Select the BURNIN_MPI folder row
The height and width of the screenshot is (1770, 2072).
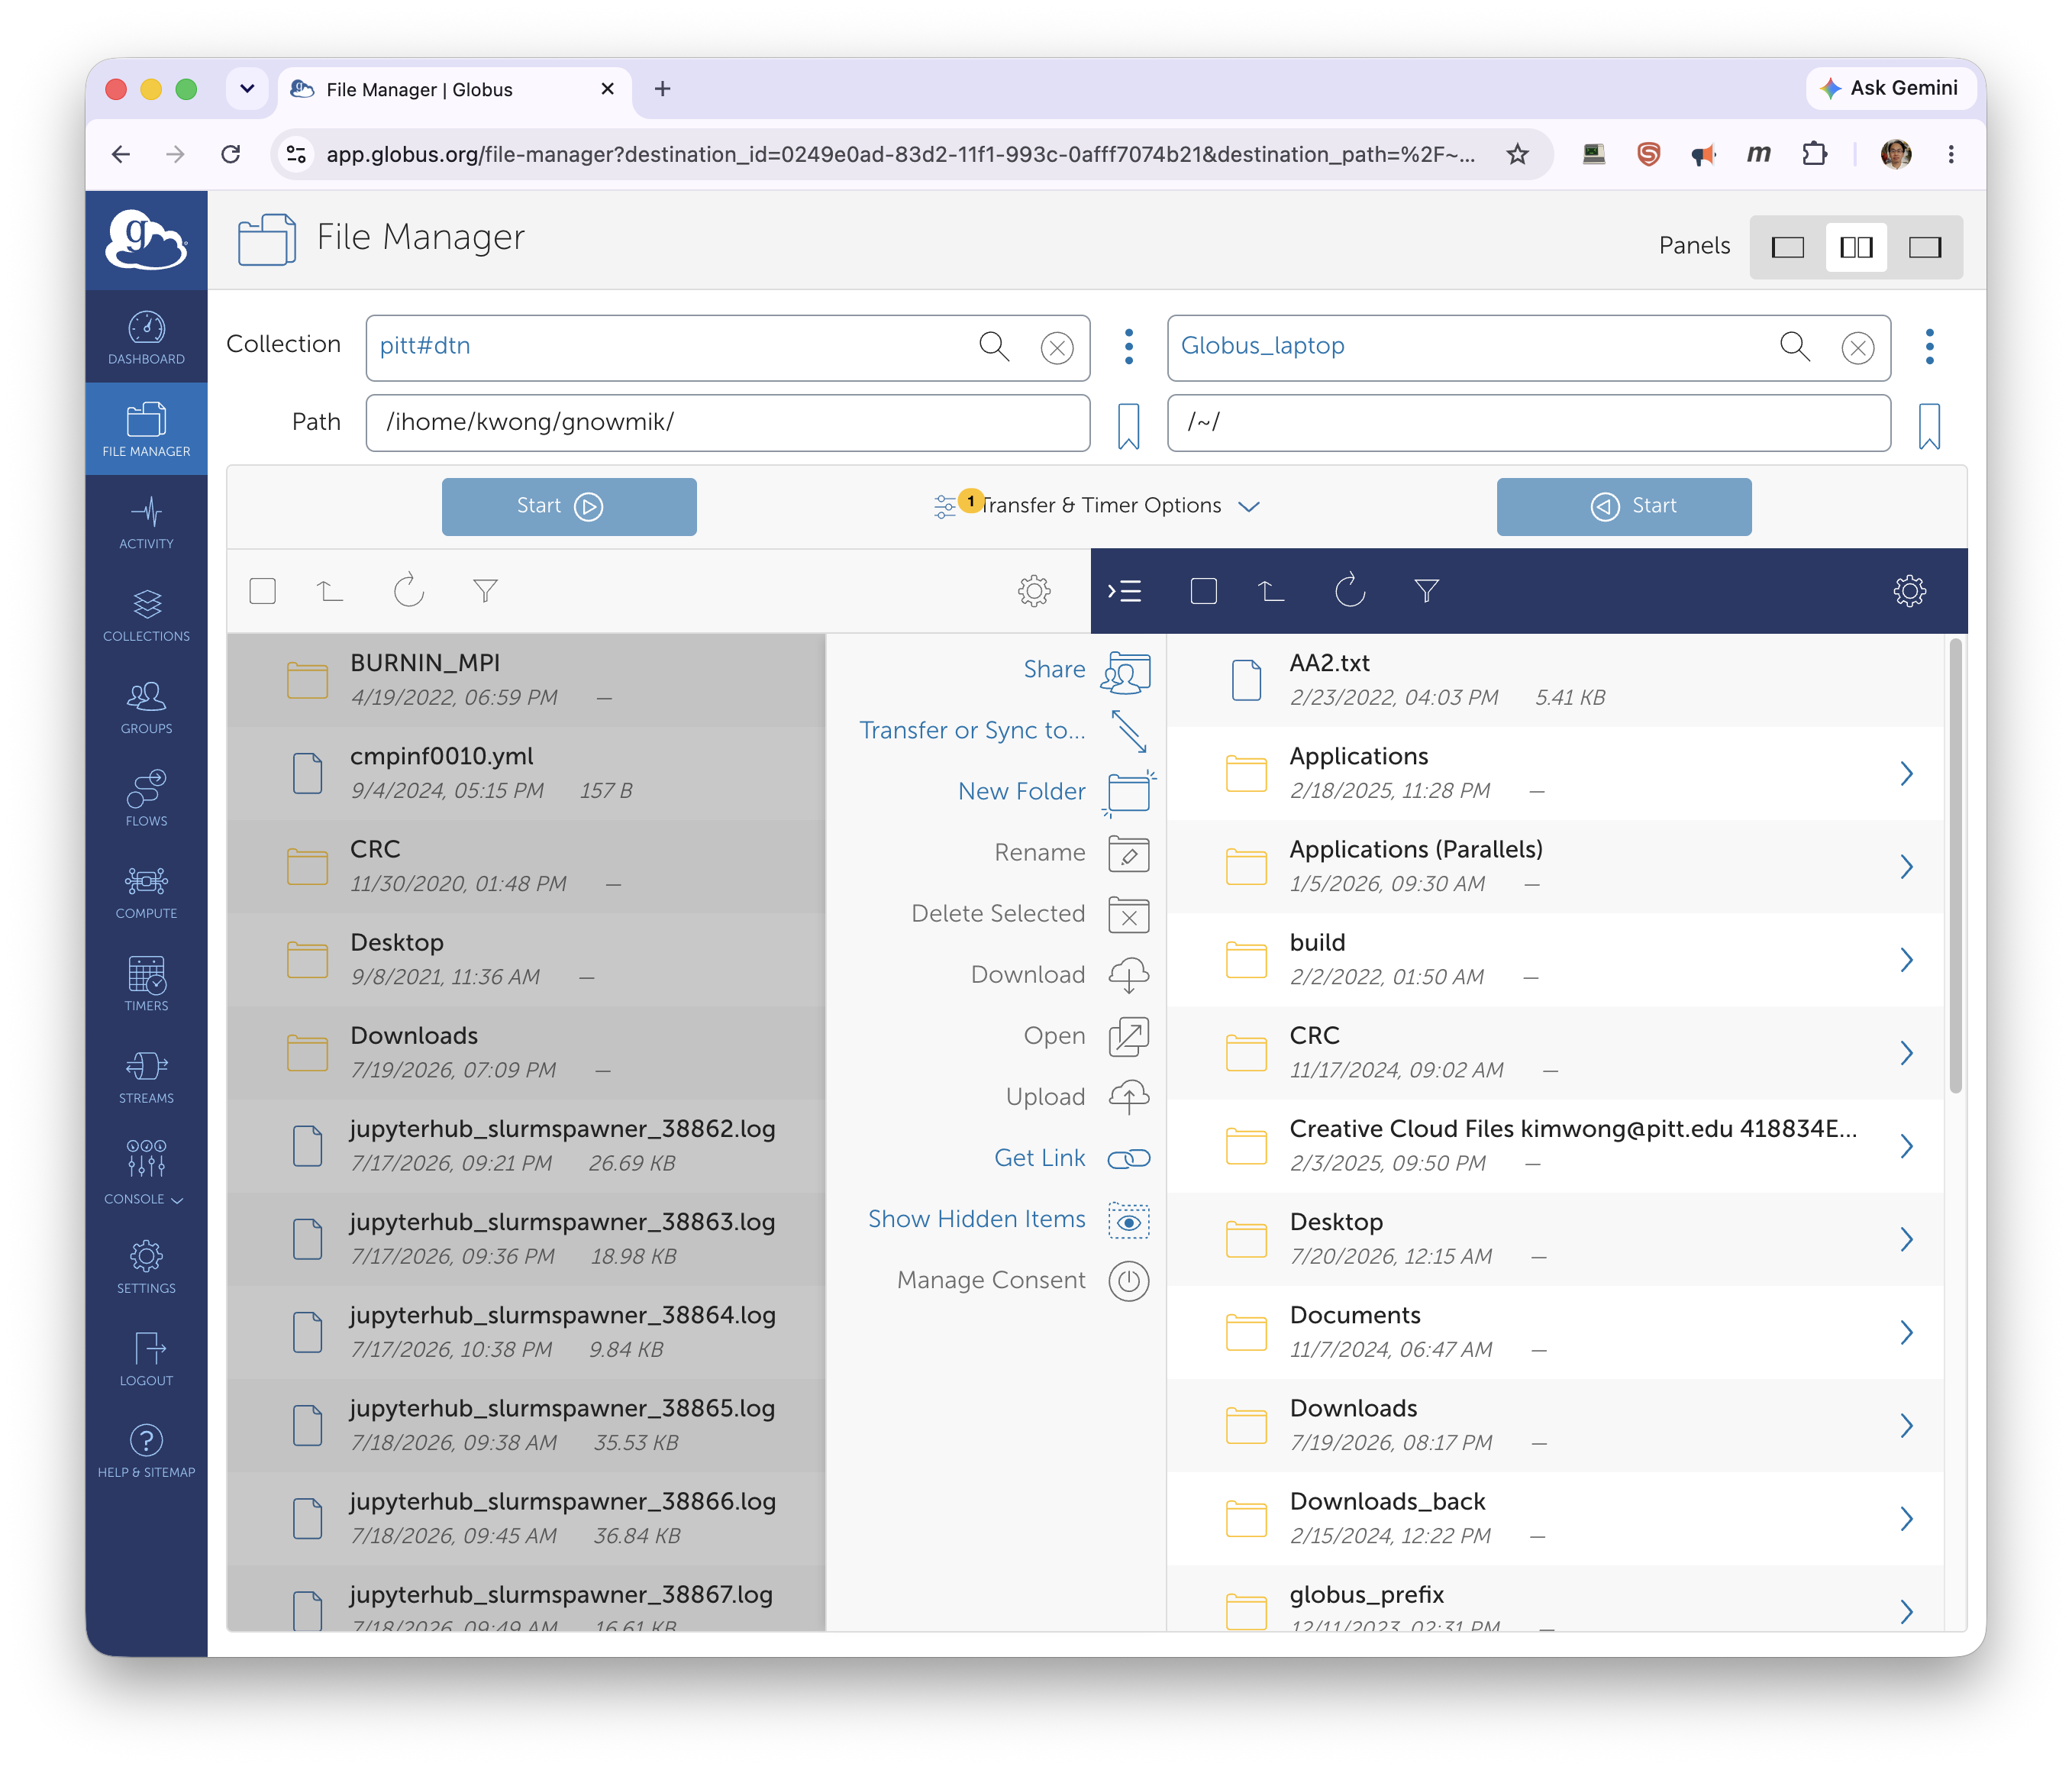coord(526,680)
